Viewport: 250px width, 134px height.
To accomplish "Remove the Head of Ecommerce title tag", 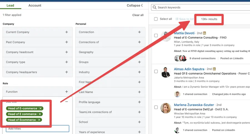I will pyautogui.click(x=39, y=120).
